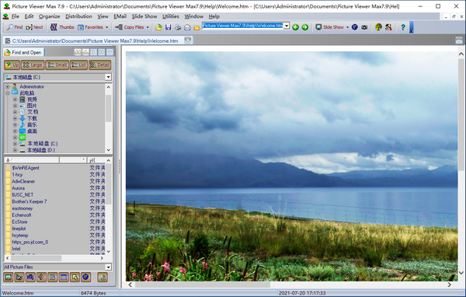This screenshot has height=297, width=466.
Task: Click the blue floppy disk save icon
Action: (x=169, y=27)
